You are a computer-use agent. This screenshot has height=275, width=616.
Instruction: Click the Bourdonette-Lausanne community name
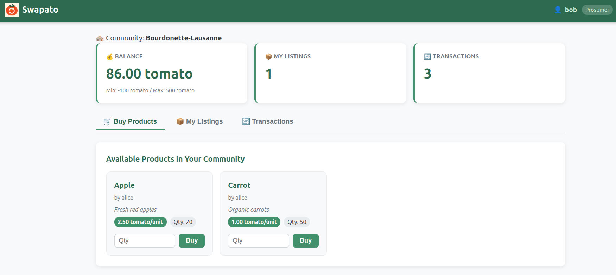tap(184, 38)
